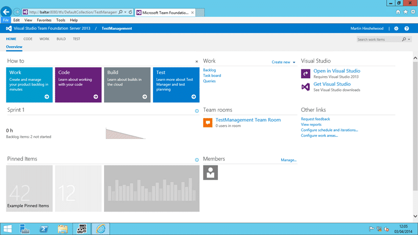Open File Explorer from taskbar
Image resolution: width=418 pixels, height=235 pixels.
pyautogui.click(x=63, y=229)
